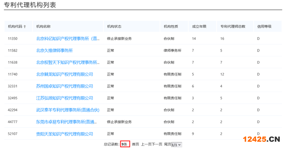Screen dimensions: 285x148
Task: Click 合伙制 in row 42294
Action: coord(169,110)
